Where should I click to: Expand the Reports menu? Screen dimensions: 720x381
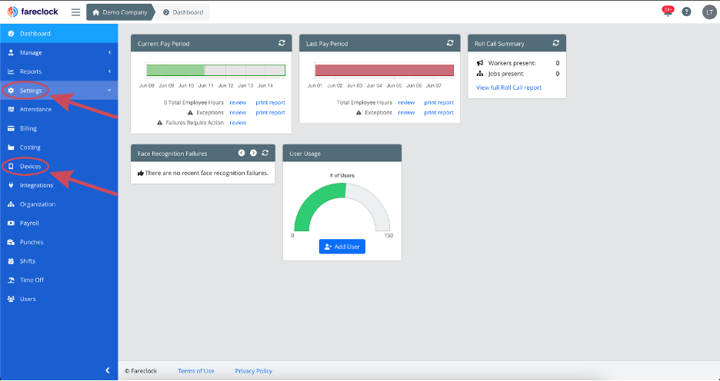(x=58, y=71)
